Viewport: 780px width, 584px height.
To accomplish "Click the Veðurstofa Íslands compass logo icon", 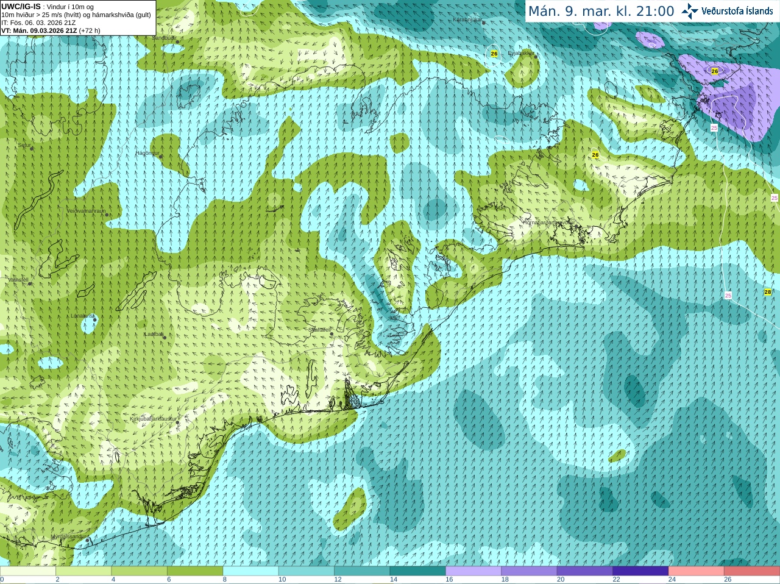I will point(690,11).
